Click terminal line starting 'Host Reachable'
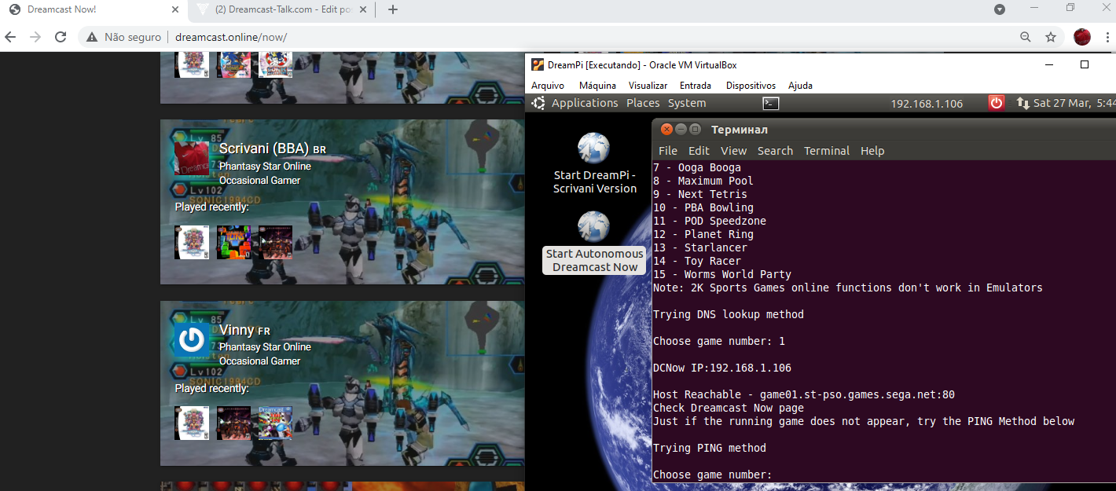Screen dimensions: 1116x491 804,394
